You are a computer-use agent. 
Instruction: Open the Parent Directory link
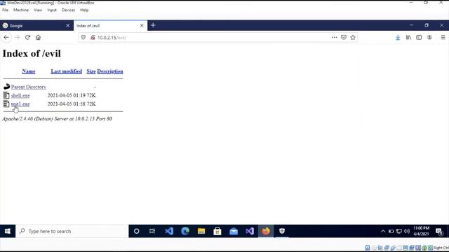[29, 87]
